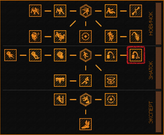164x135 pixels.
Task: Open the Новичок tier label
Action: pyautogui.click(x=151, y=24)
